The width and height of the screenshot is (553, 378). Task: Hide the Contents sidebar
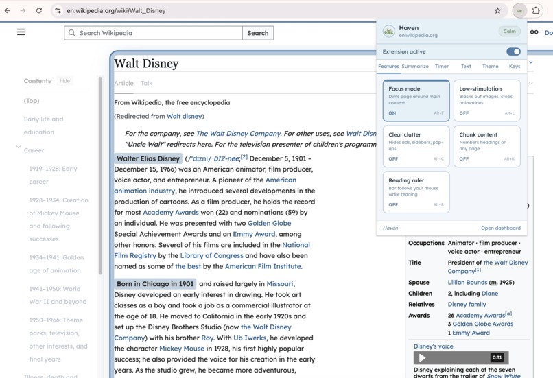(65, 81)
